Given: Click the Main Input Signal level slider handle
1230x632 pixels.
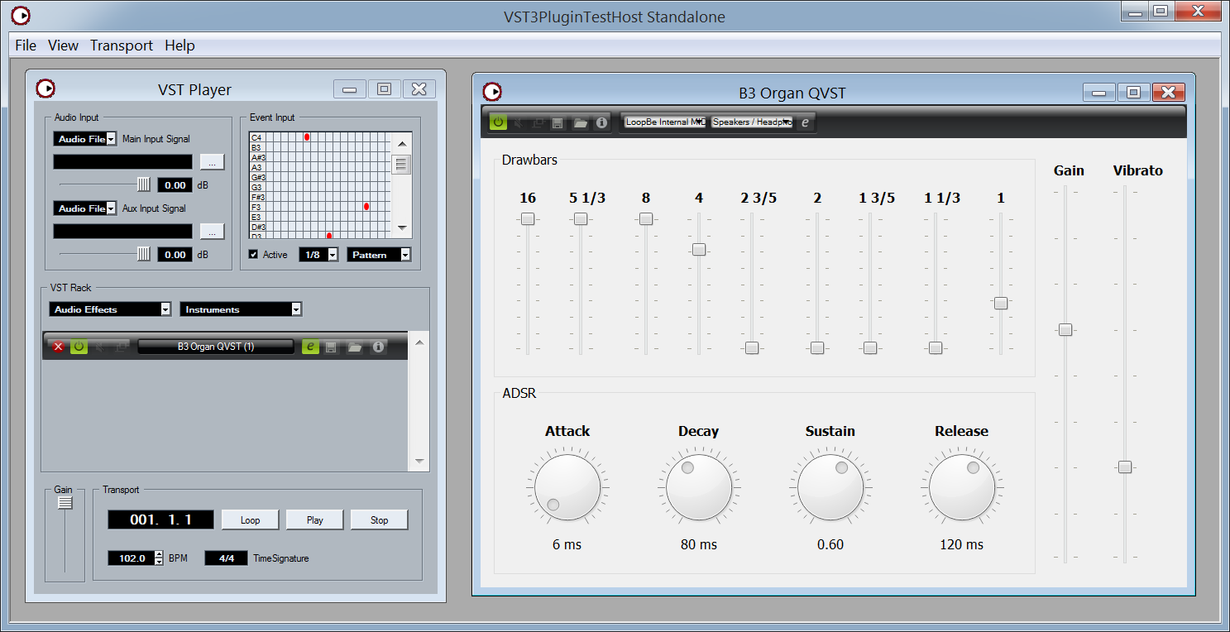Looking at the screenshot, I should click(144, 184).
